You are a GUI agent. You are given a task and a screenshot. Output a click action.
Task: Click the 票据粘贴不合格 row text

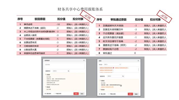(x=111, y=49)
